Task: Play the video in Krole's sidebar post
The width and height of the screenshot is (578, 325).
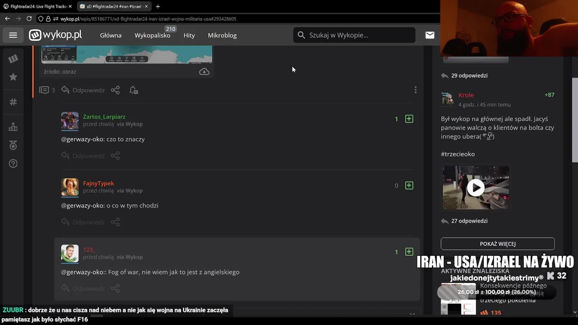Action: coord(475,187)
